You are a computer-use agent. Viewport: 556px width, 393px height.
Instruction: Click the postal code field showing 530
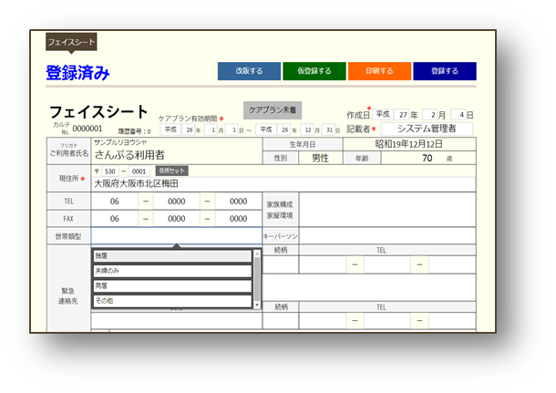click(x=110, y=171)
